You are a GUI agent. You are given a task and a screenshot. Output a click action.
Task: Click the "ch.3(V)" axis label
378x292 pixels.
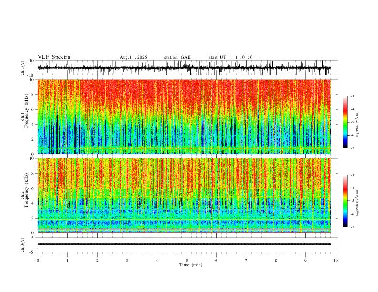pyautogui.click(x=23, y=245)
